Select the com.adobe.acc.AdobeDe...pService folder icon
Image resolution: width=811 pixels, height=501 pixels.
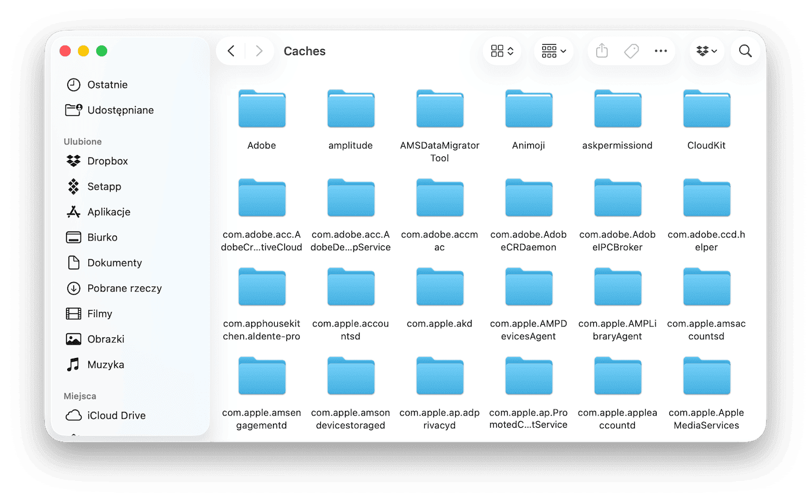pos(351,198)
